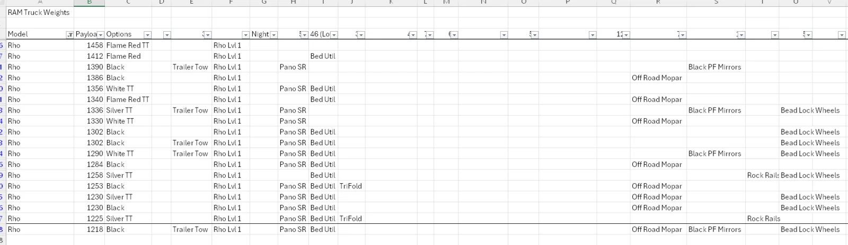The image size is (848, 245).
Task: Select 'Rho Lvl 1' in the 1458 row
Action: pyautogui.click(x=227, y=45)
